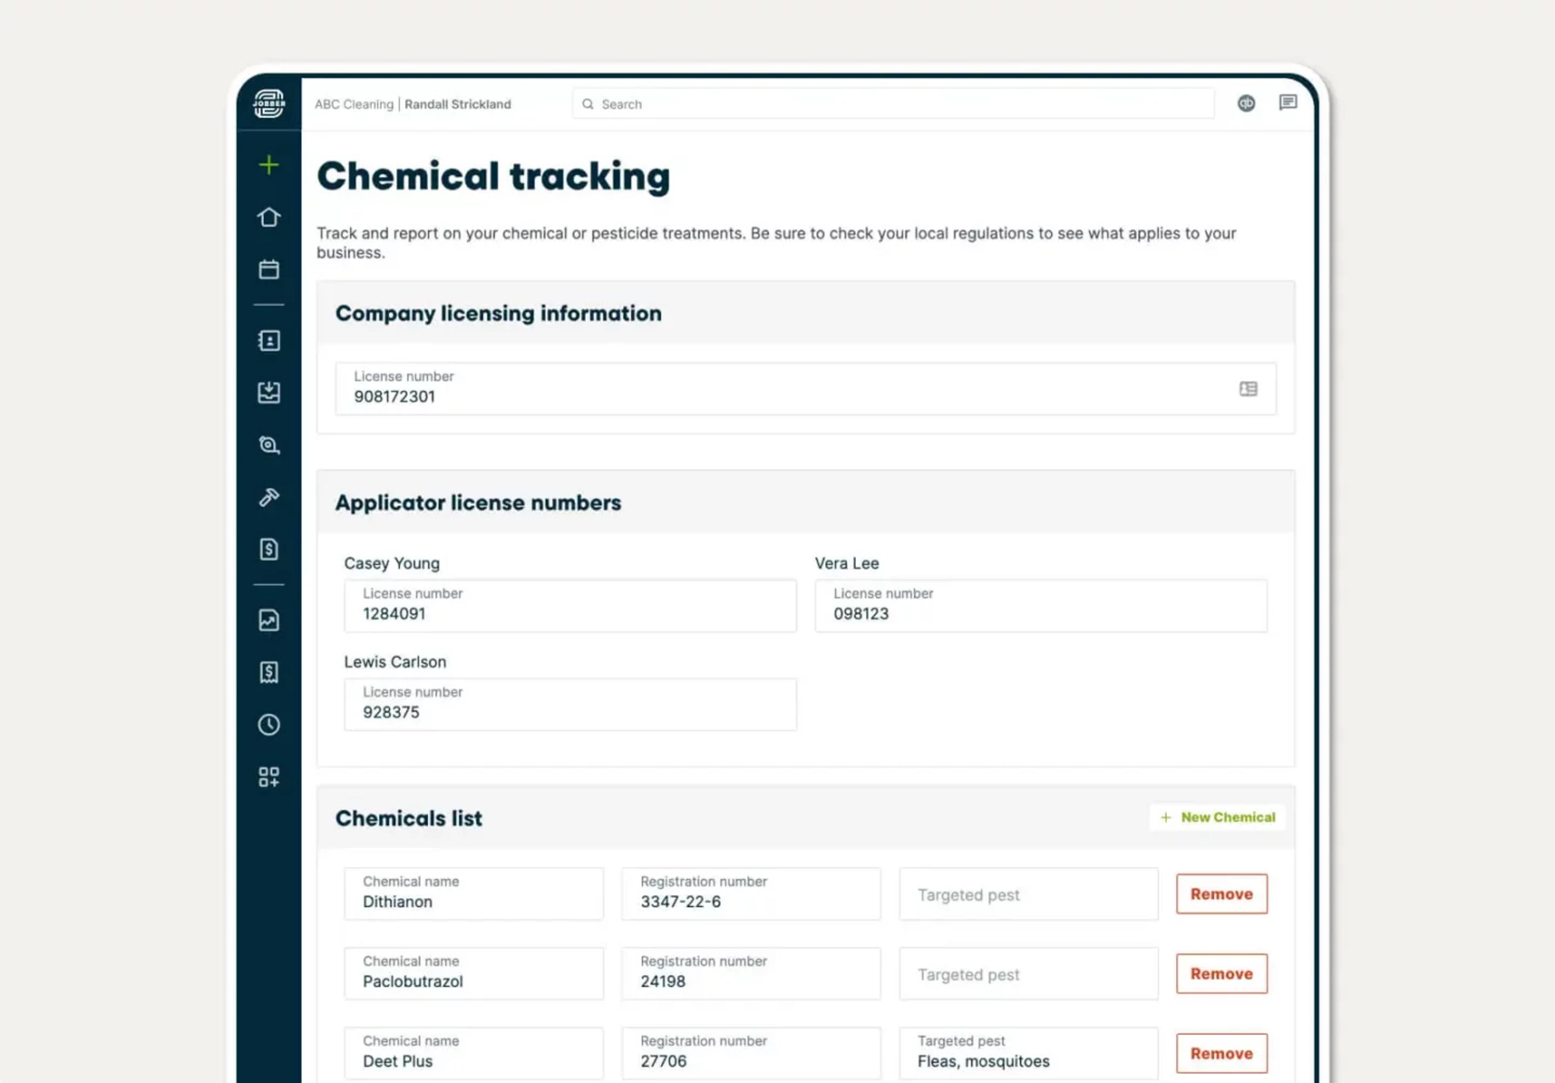Open the messages chat icon
This screenshot has width=1555, height=1083.
tap(1287, 103)
